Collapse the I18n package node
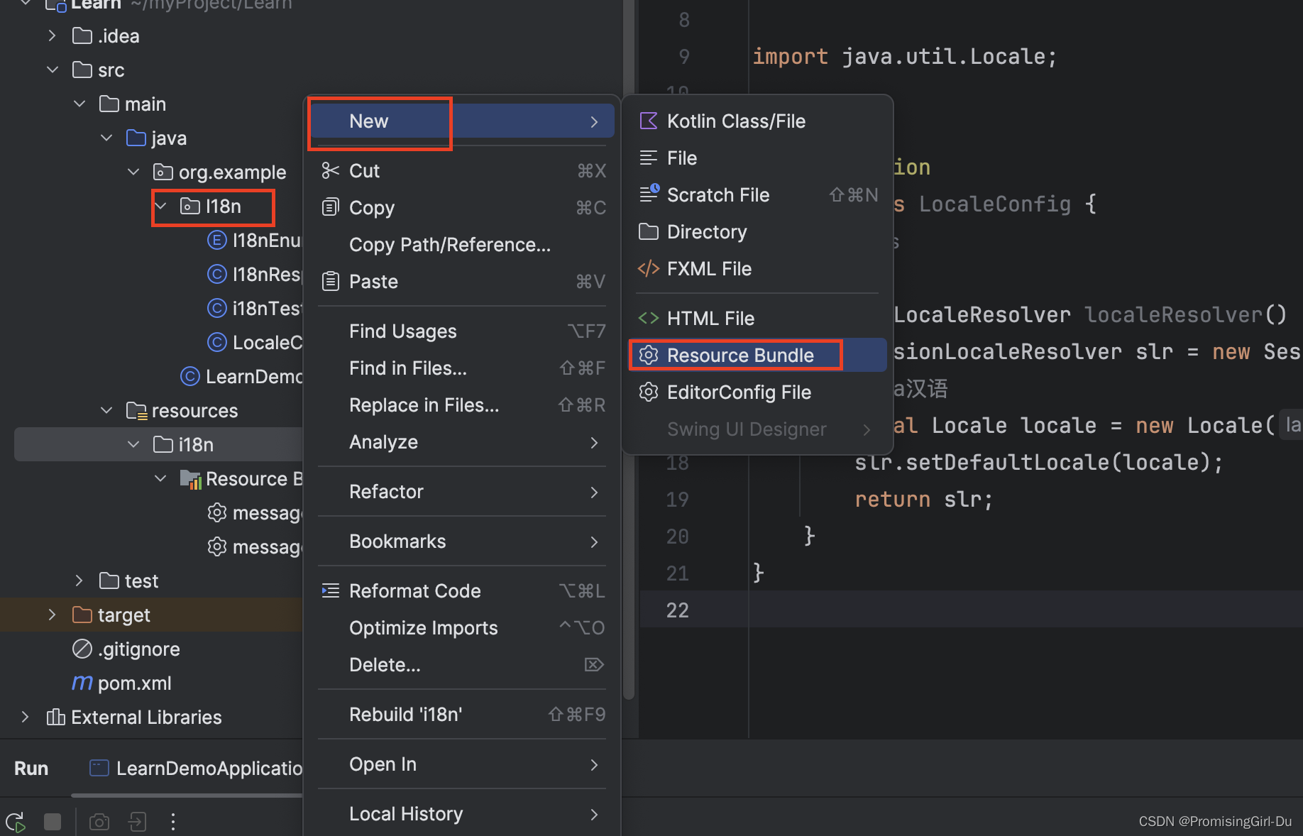 [x=160, y=206]
